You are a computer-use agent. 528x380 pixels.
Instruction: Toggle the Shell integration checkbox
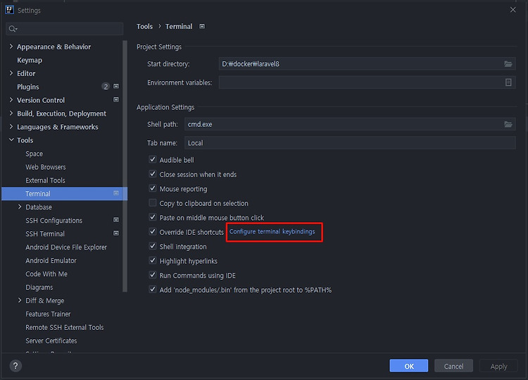point(153,246)
